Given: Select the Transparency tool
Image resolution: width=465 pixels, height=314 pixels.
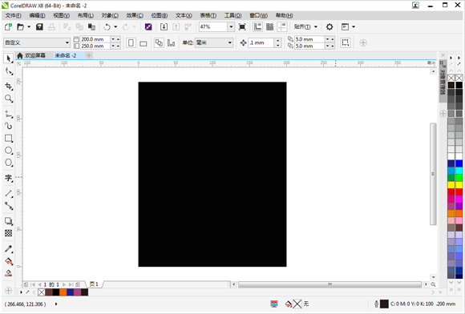Looking at the screenshot, I should point(8,233).
